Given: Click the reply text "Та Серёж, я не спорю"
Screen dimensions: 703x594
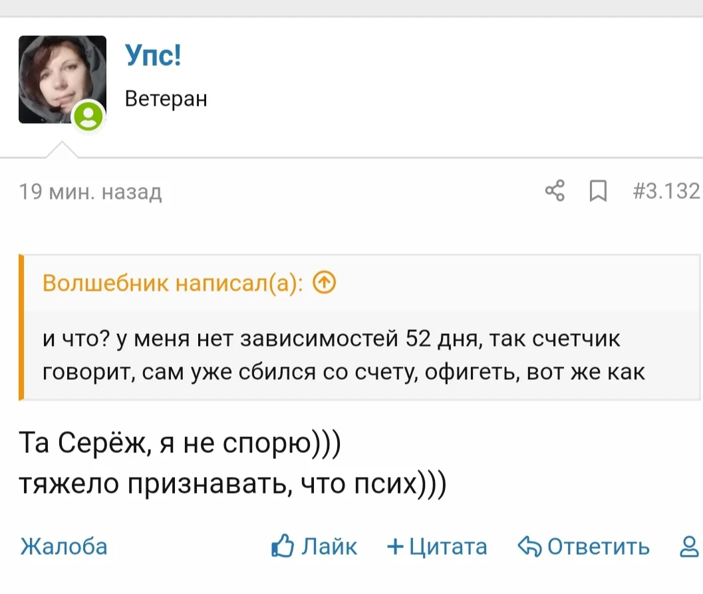Looking at the screenshot, I should [180, 444].
